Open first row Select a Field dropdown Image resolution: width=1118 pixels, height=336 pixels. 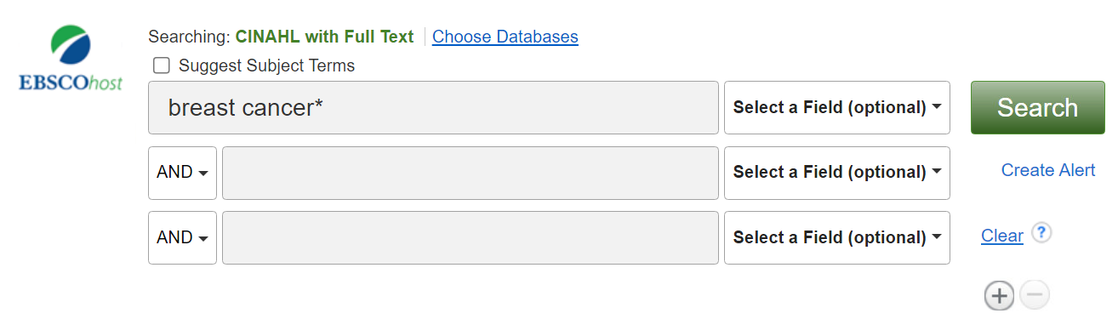pos(837,107)
